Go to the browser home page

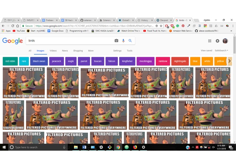coord(18,26)
